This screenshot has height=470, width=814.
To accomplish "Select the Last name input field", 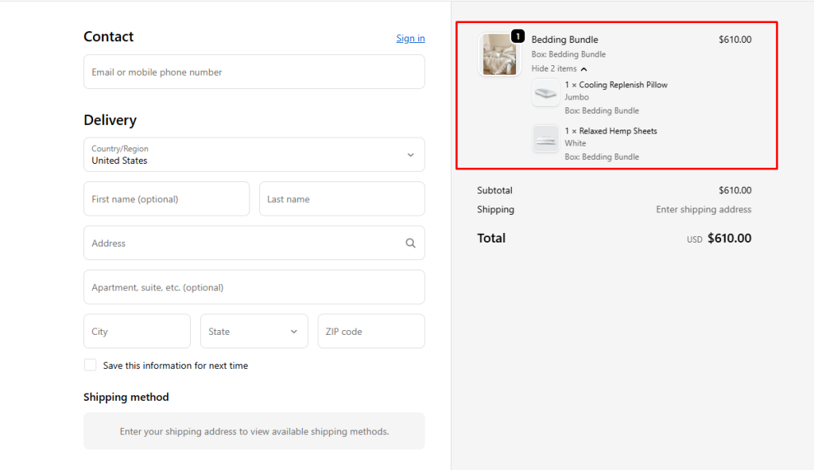I will 342,199.
